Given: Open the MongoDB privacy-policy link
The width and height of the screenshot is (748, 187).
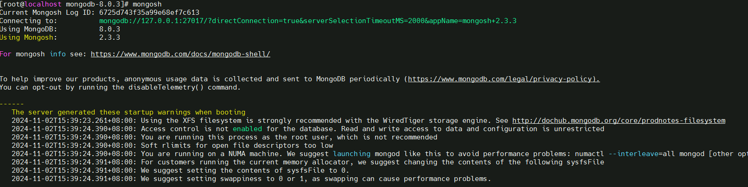Looking at the screenshot, I should click(x=504, y=79).
